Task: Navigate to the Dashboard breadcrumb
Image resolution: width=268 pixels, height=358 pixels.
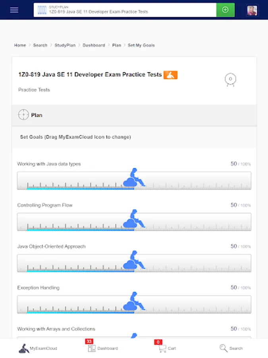Action: pos(94,45)
